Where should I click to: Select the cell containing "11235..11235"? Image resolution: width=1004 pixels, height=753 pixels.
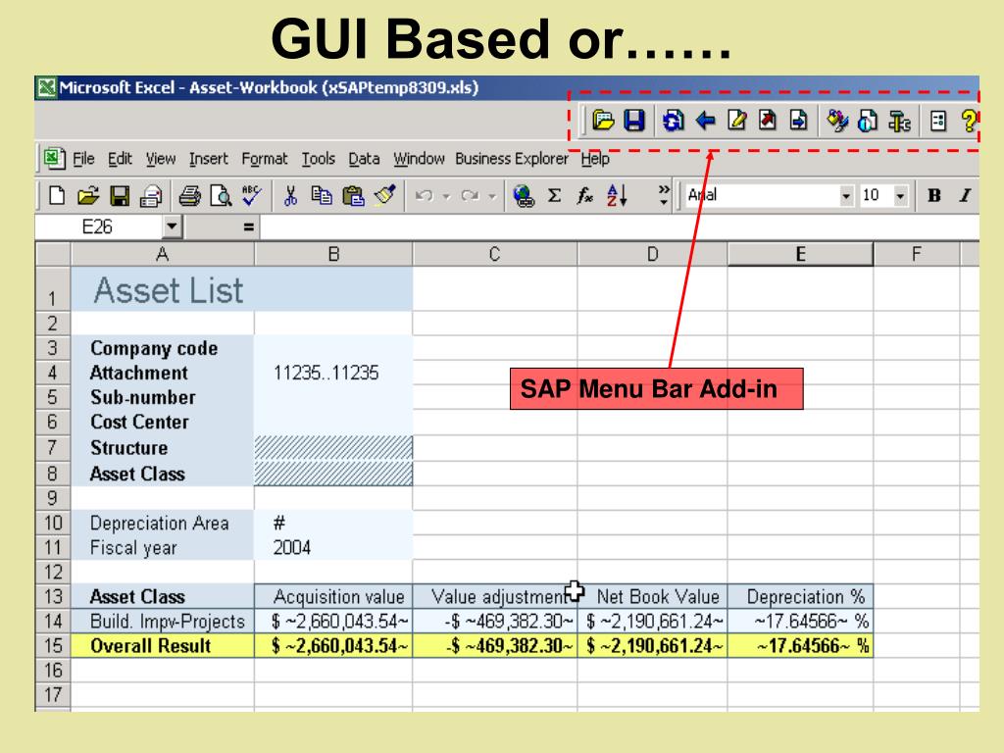point(333,373)
